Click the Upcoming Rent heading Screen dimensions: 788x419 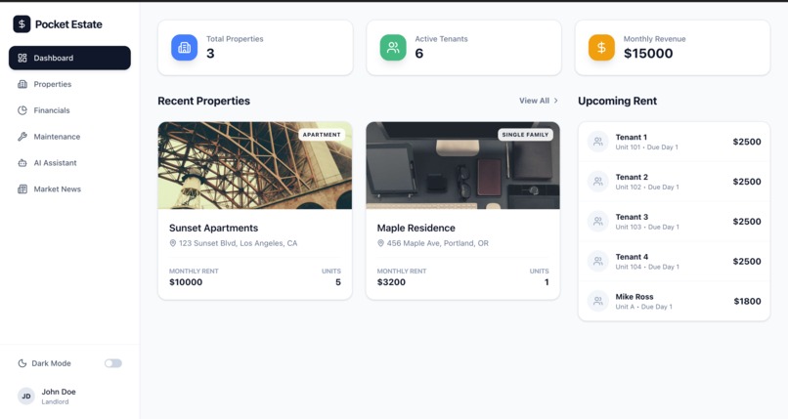(617, 101)
